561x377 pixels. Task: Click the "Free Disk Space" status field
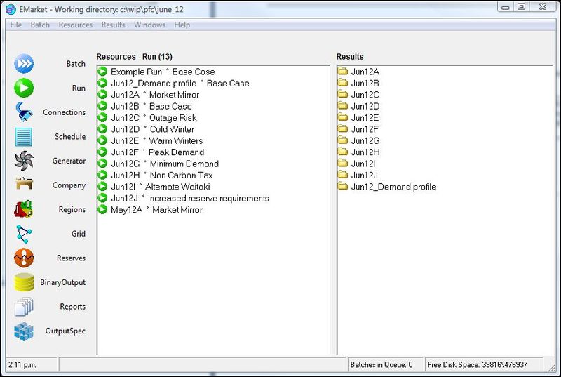click(x=483, y=365)
